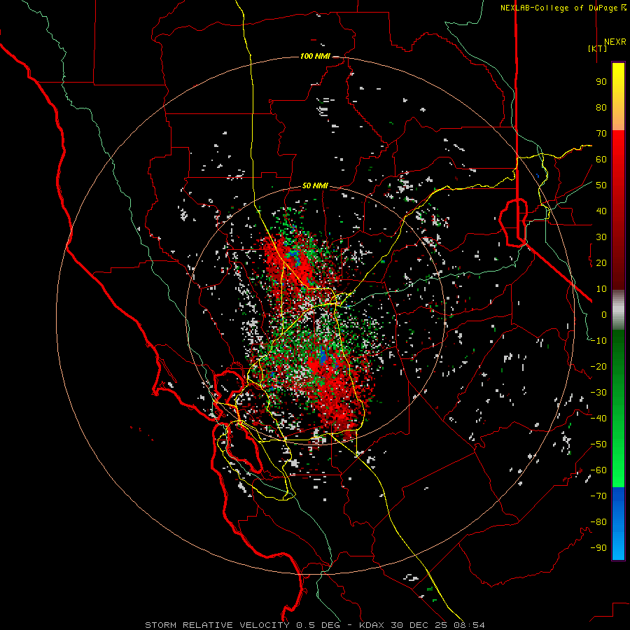Click the -60 legend value

[599, 470]
